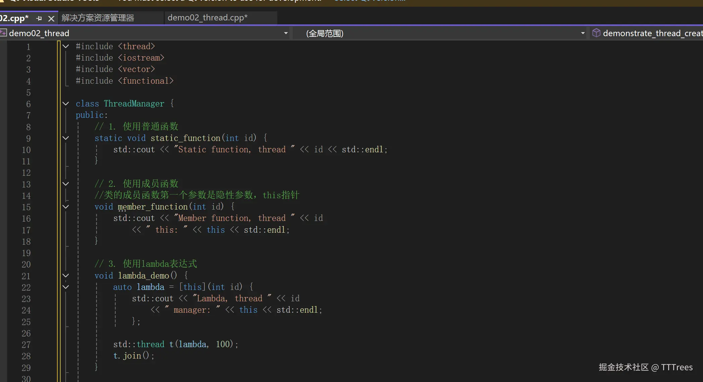
Task: Collapse member_function at line 15
Action: coord(66,207)
